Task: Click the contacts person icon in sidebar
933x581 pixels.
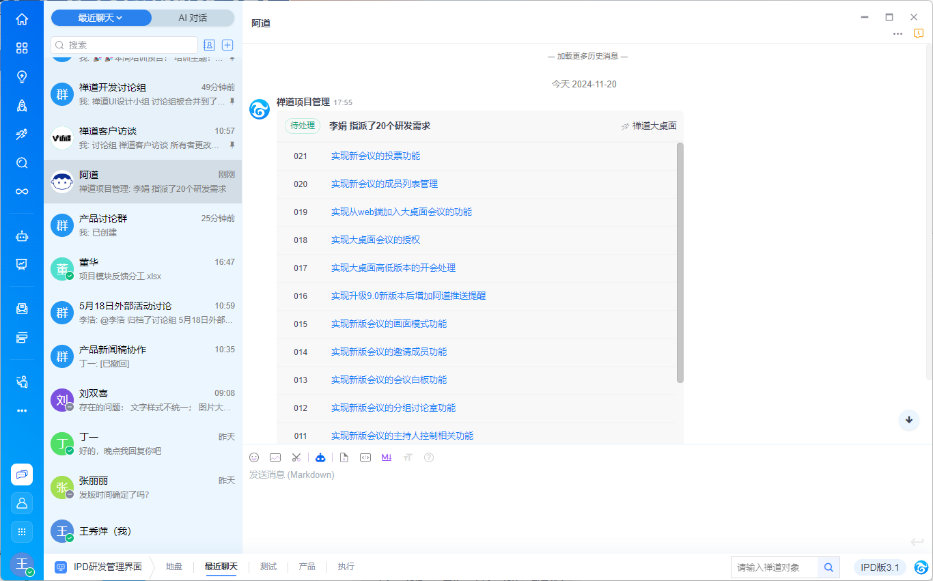Action: (22, 503)
